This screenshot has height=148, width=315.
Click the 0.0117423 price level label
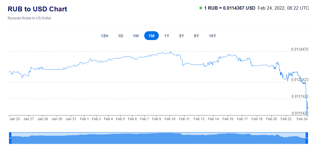300,97
